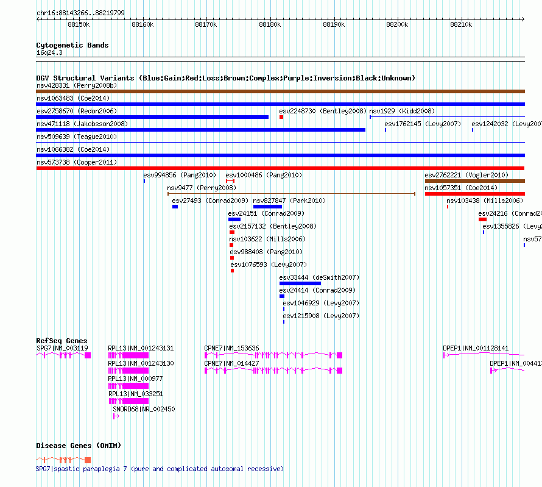Click nsv471118 (Jakobsson2008) label
The width and height of the screenshot is (542, 487).
pyautogui.click(x=82, y=124)
